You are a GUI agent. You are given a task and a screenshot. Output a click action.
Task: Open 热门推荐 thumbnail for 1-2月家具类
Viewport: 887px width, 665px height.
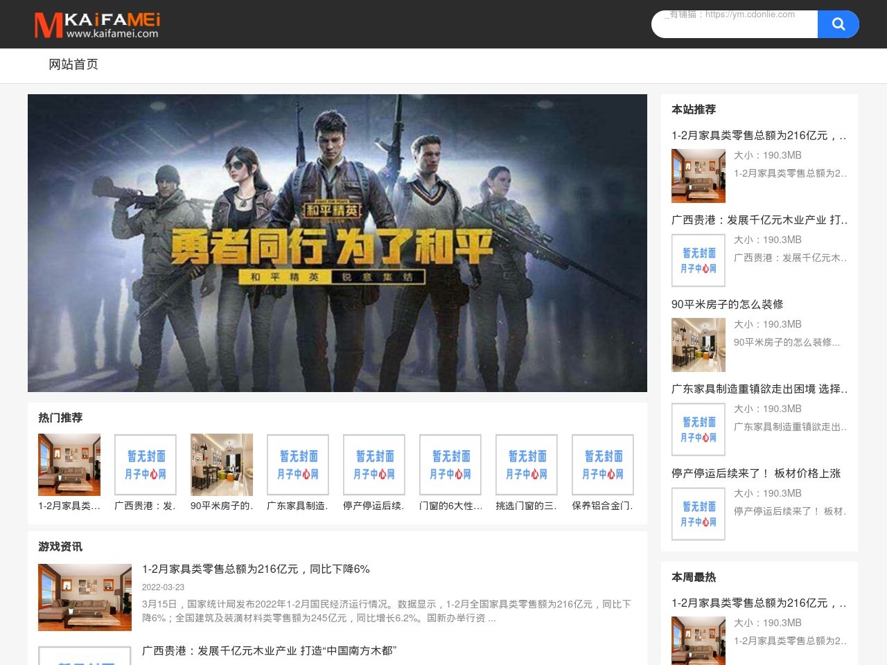[x=69, y=465]
